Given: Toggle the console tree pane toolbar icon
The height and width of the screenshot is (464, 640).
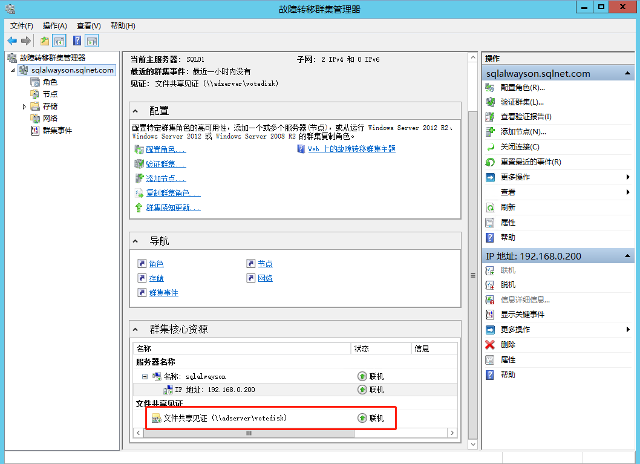Looking at the screenshot, I should (x=60, y=41).
